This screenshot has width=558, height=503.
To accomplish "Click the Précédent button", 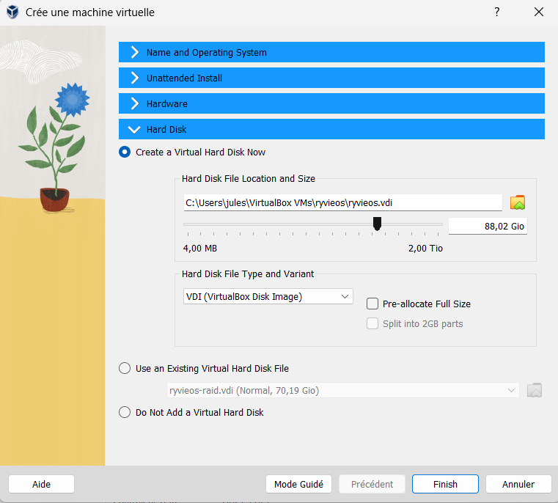I will (x=372, y=484).
